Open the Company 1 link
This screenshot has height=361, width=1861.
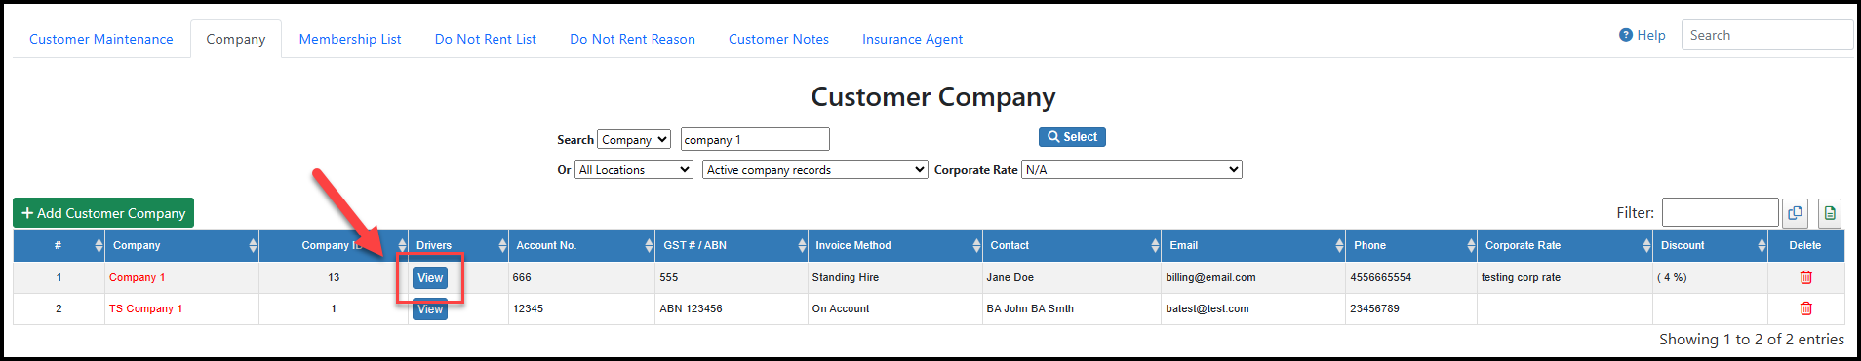click(x=137, y=277)
